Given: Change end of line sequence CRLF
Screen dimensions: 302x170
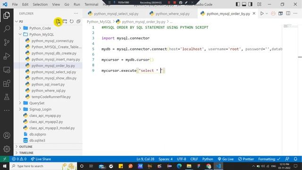Looking at the screenshot, I should coord(194,159).
